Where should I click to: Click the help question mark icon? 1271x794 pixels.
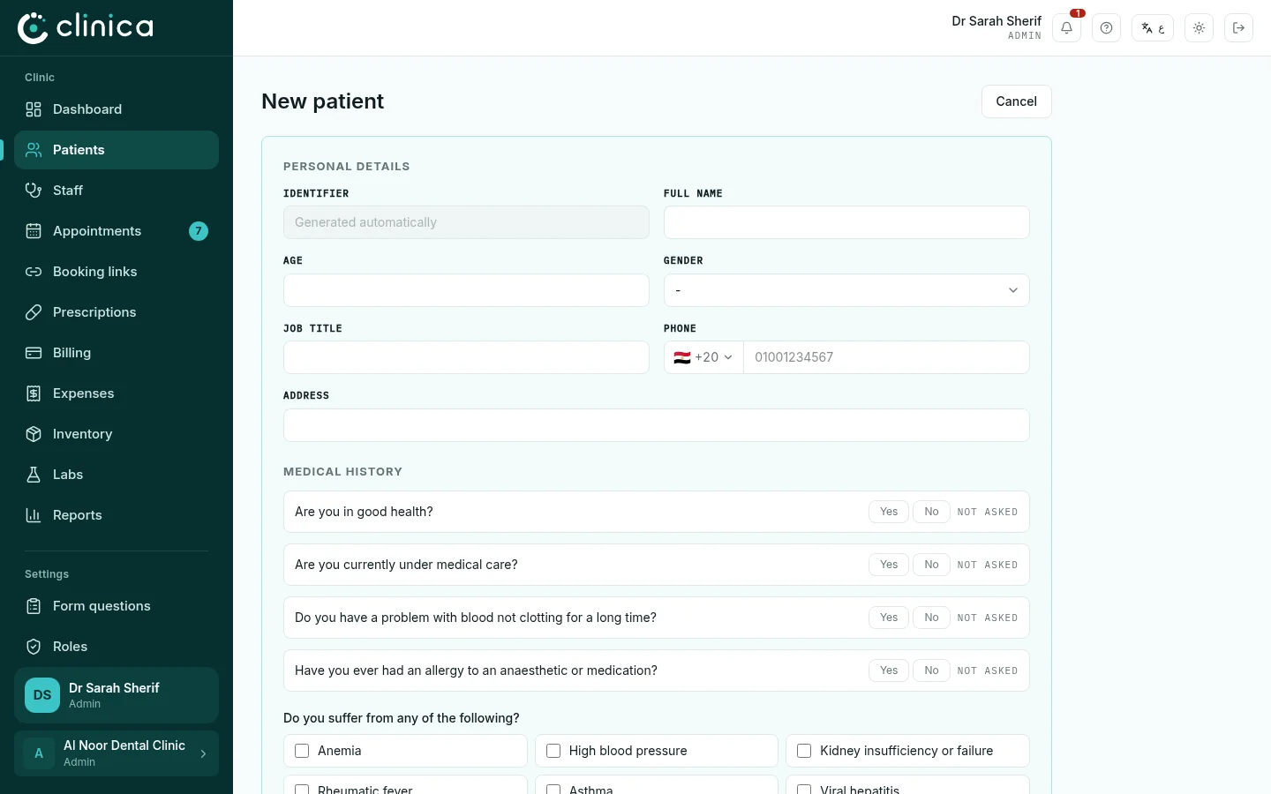coord(1106,28)
